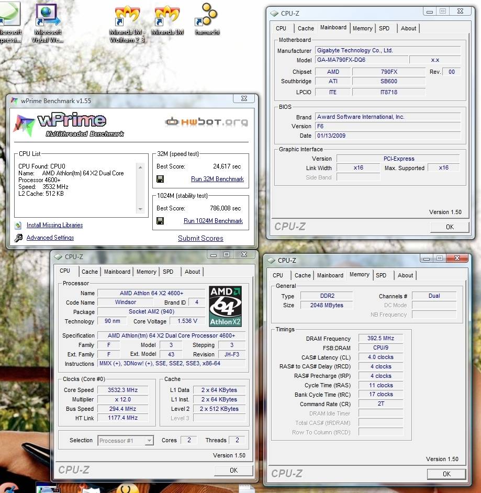Click the Advanced Settings wrench icon
Viewport: 481px width, 493px height.
click(x=18, y=238)
